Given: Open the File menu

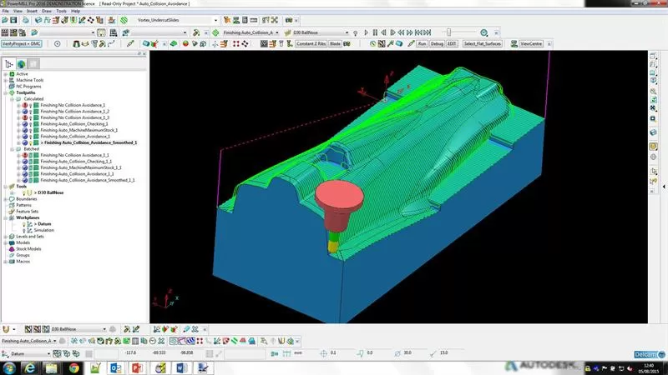Looking at the screenshot, I should point(6,11).
